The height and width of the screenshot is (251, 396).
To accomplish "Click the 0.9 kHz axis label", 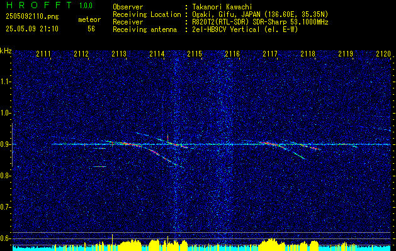I will click(x=5, y=144).
